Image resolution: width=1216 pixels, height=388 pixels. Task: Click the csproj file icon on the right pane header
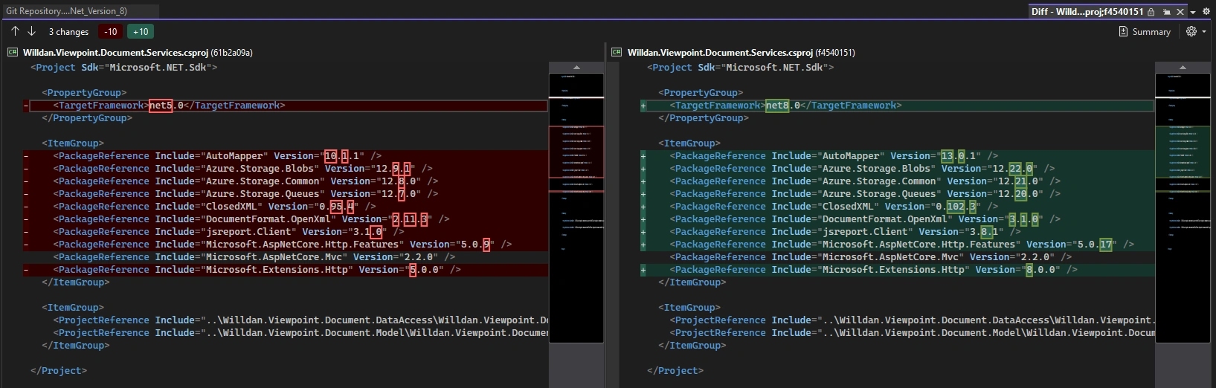[617, 53]
